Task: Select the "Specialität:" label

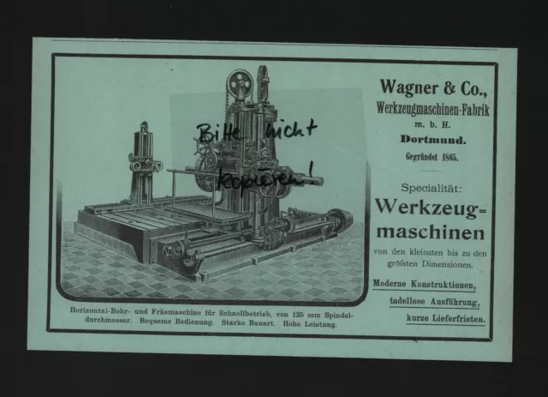Action: click(432, 189)
